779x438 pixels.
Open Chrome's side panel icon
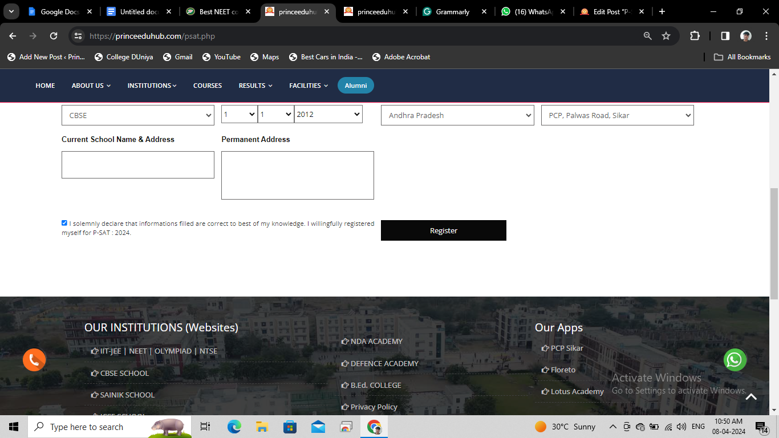(x=724, y=35)
